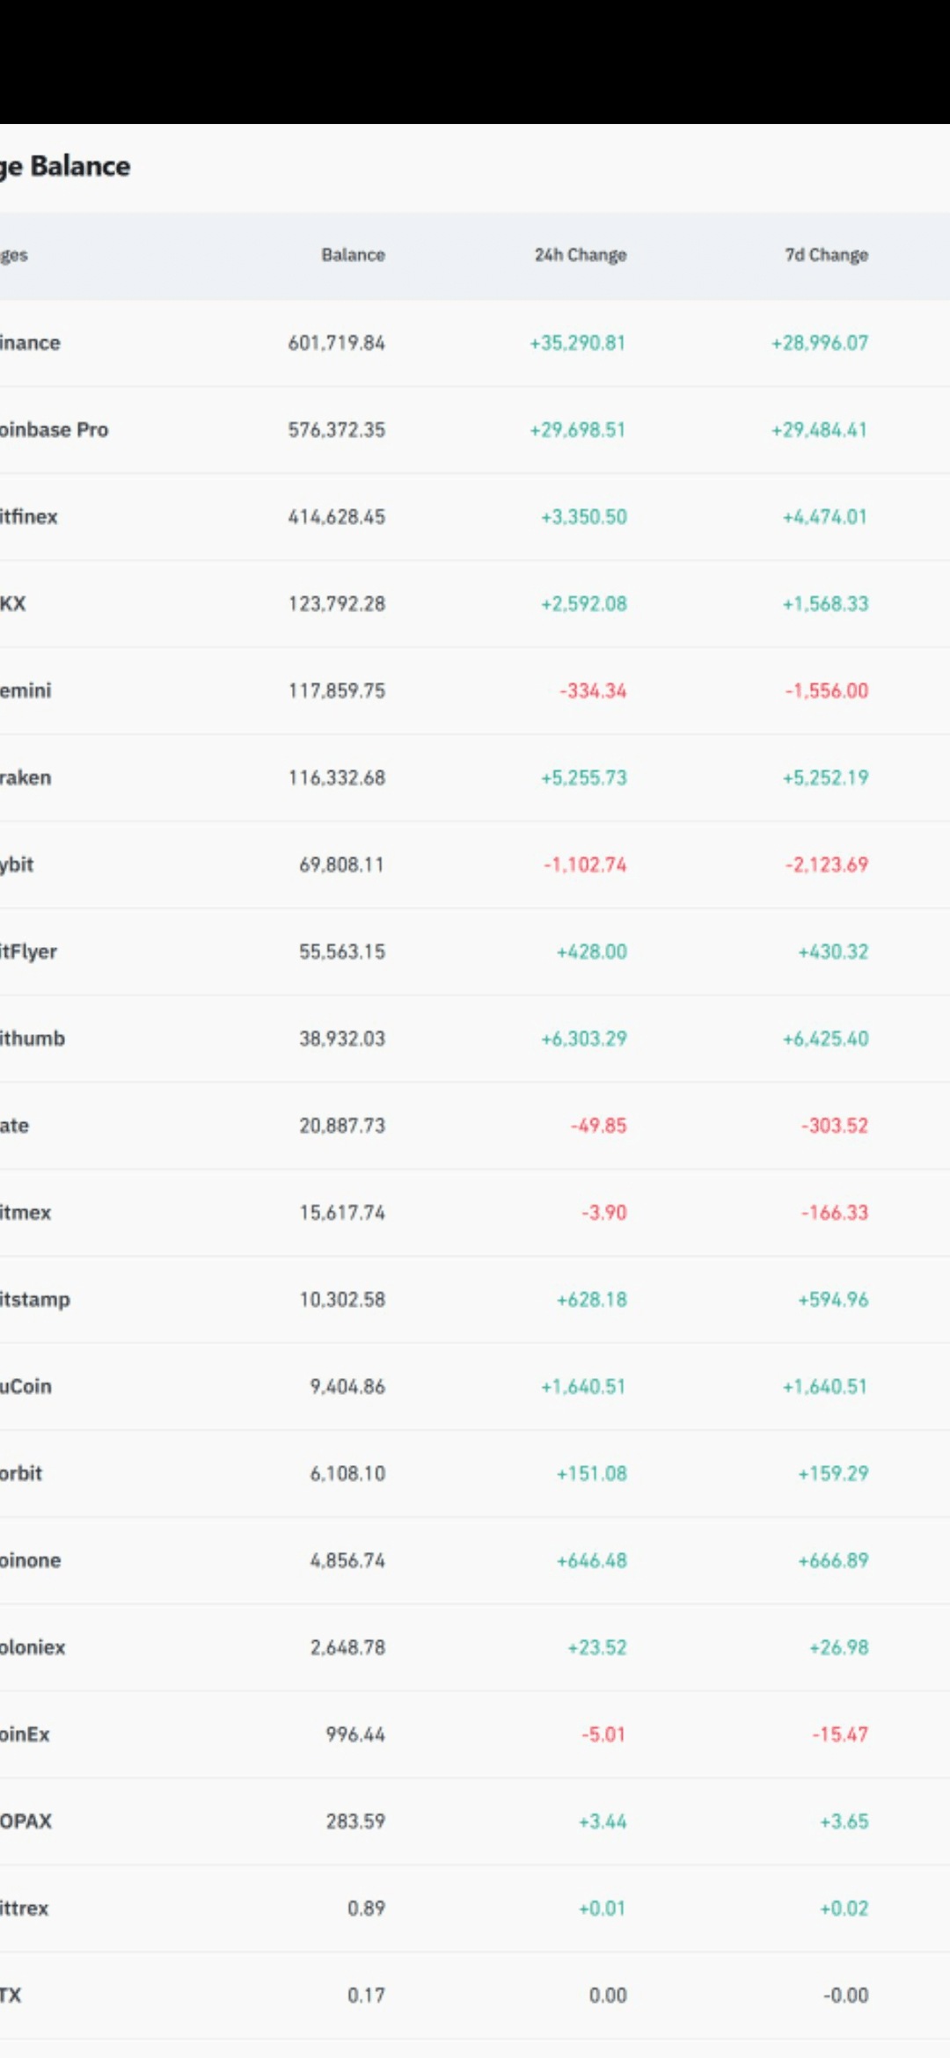
Task: Click Gemini's 24h change of -334.34
Action: click(x=593, y=691)
